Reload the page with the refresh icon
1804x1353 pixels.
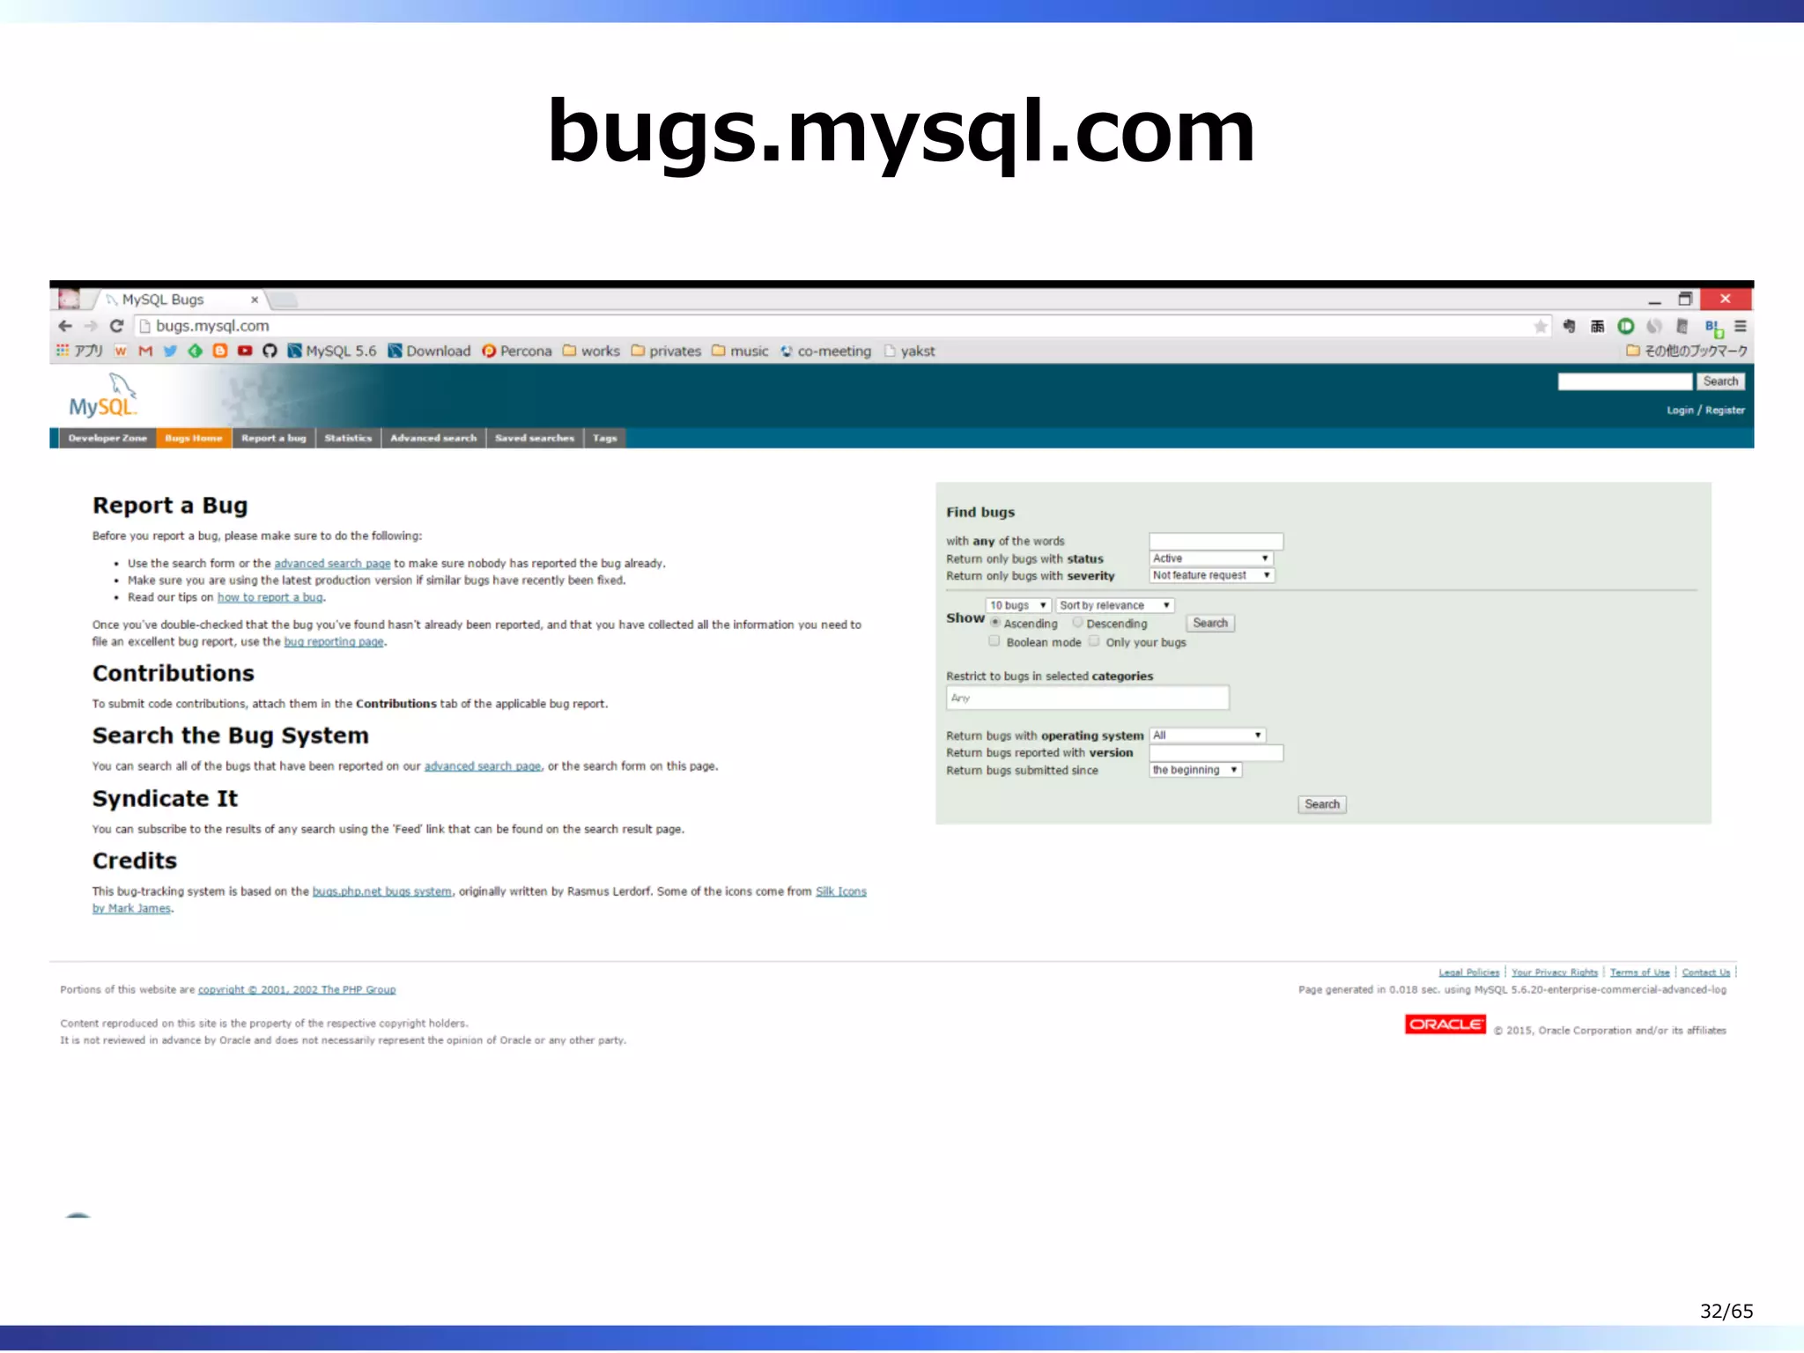tap(116, 326)
